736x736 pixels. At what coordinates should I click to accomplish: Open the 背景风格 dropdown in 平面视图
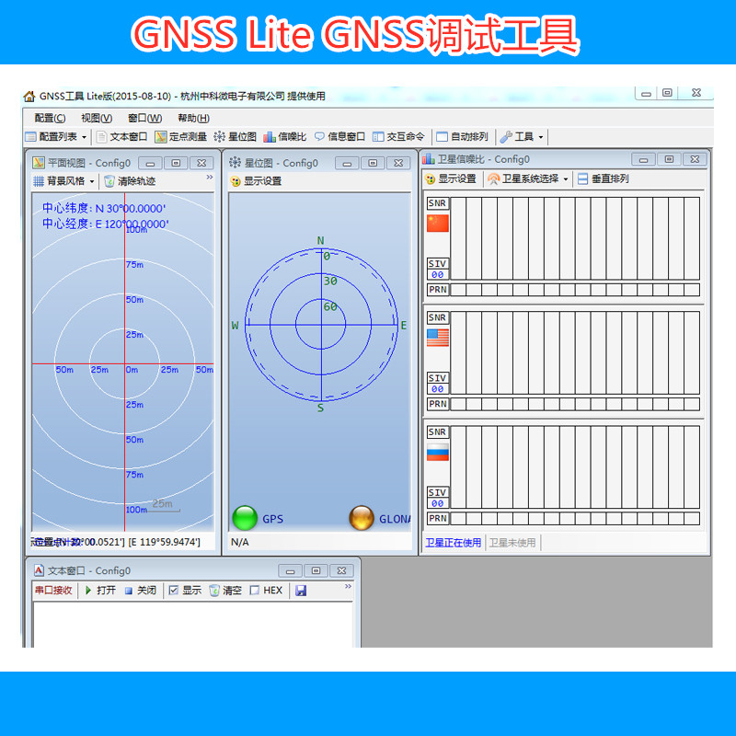tap(63, 180)
